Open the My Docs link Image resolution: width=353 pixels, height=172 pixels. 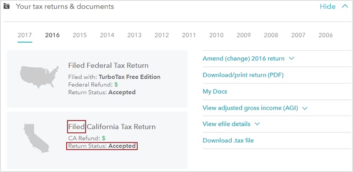pos(215,91)
